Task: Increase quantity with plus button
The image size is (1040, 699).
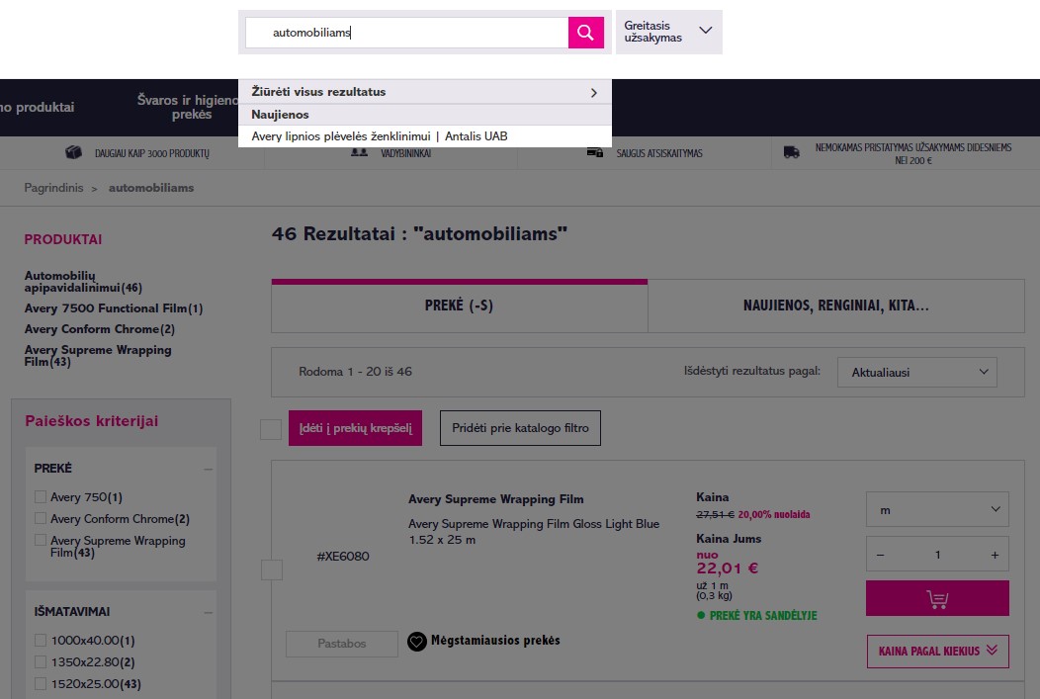Action: (x=995, y=555)
